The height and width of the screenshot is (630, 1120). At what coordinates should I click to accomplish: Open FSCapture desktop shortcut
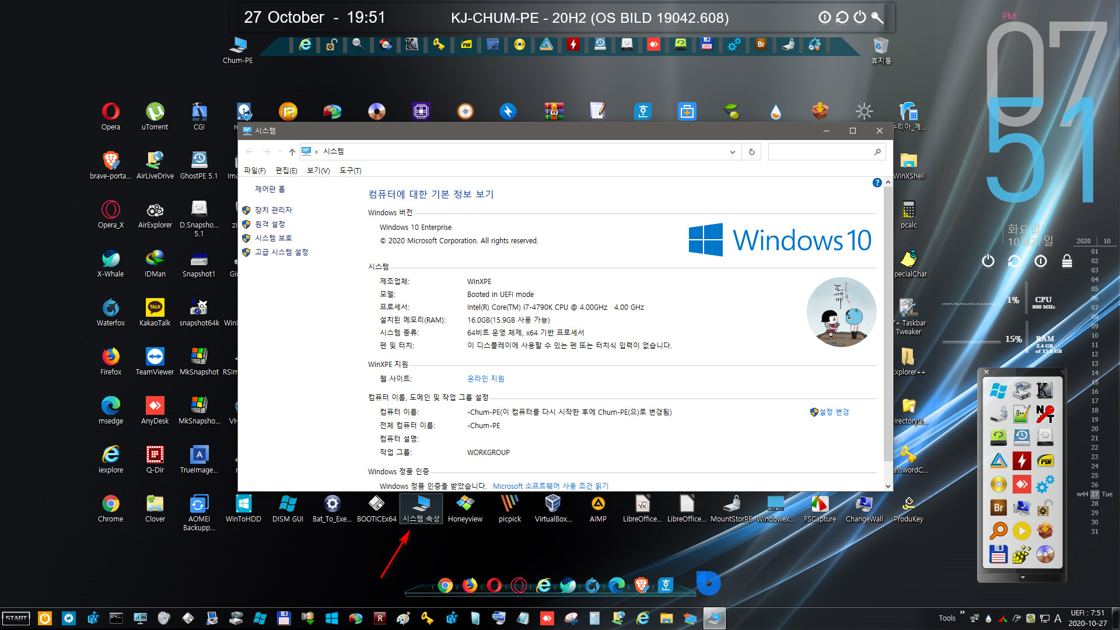tap(820, 508)
